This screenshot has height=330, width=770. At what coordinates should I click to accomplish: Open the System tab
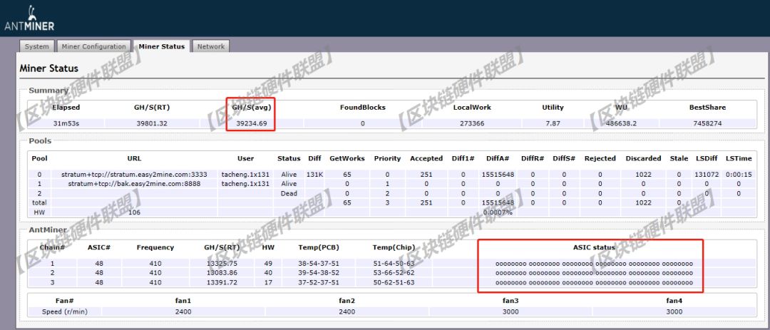click(x=37, y=46)
